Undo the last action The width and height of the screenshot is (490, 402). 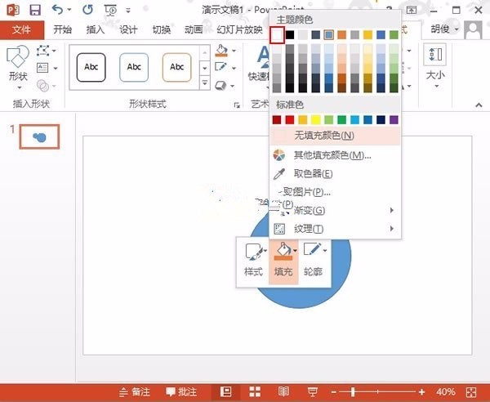(57, 10)
